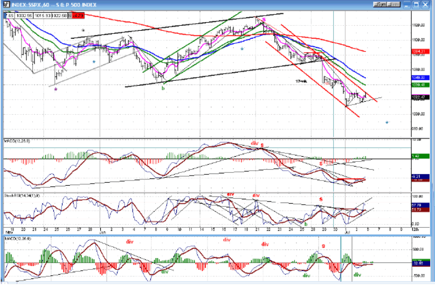The image size is (435, 286).
Task: Click the blue star marker under mid-June rally
Action: [242, 49]
